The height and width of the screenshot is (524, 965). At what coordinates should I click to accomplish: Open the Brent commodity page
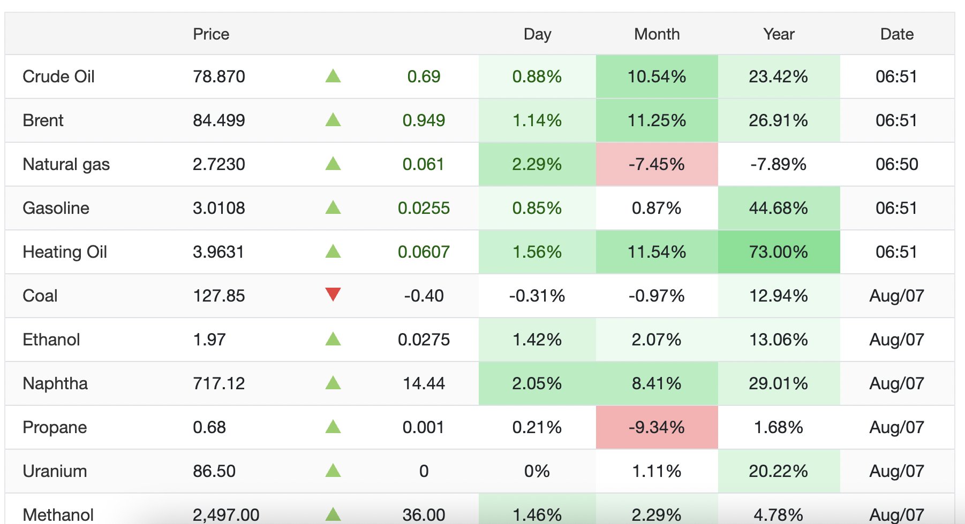[43, 120]
